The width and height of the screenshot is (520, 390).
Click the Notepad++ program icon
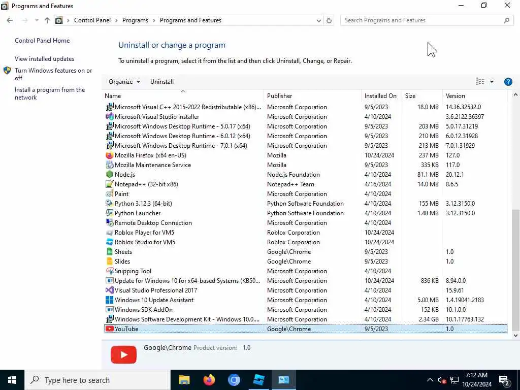(x=109, y=184)
